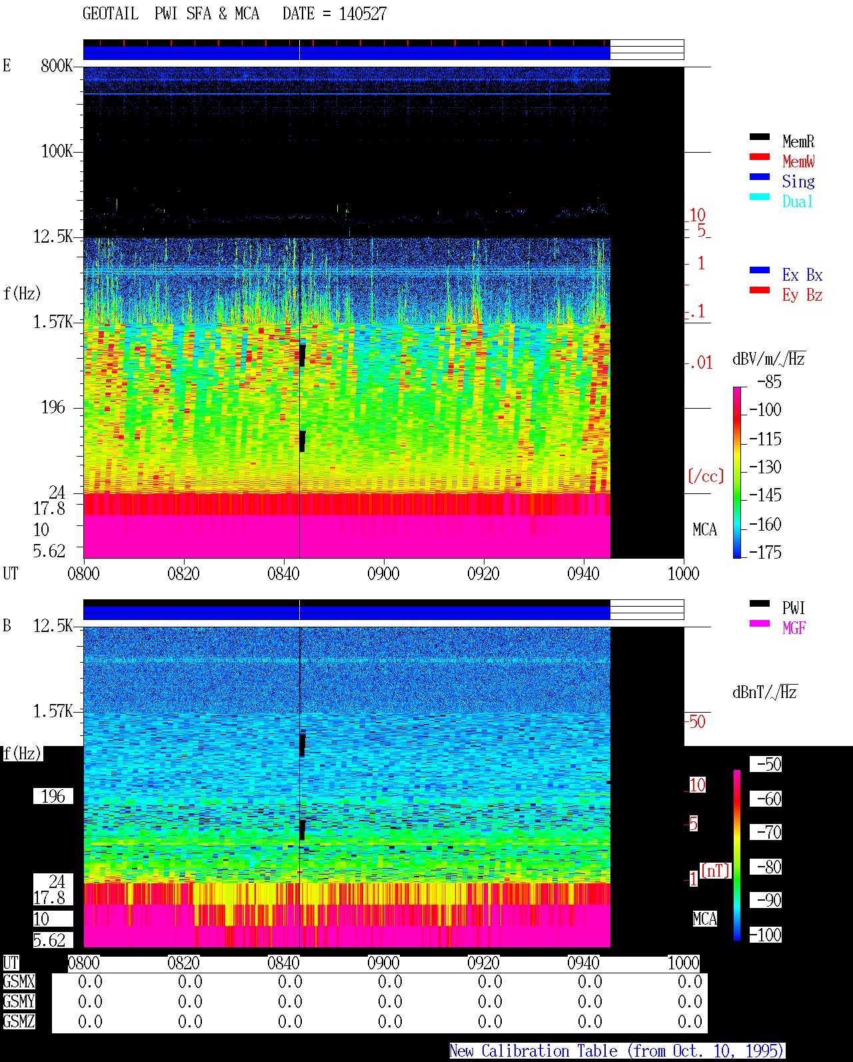Screen dimensions: 853x1062
Task: Click the black PWI legend swatch
Action: pos(760,604)
